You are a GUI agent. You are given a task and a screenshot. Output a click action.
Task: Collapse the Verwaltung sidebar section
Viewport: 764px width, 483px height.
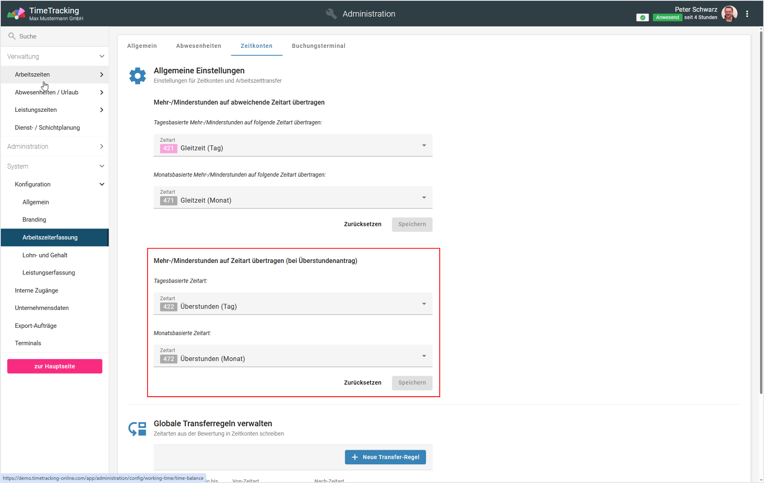tap(102, 56)
